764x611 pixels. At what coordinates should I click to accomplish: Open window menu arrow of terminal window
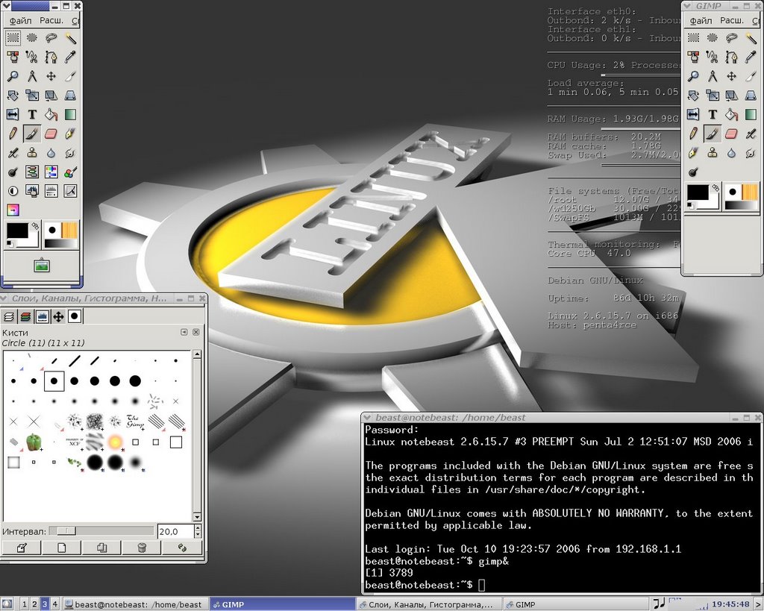pos(367,418)
